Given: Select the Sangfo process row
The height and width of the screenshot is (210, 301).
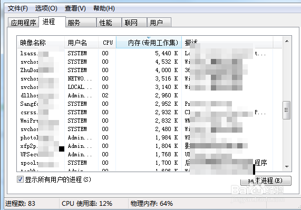Looking at the screenshot, I should click(x=150, y=104).
